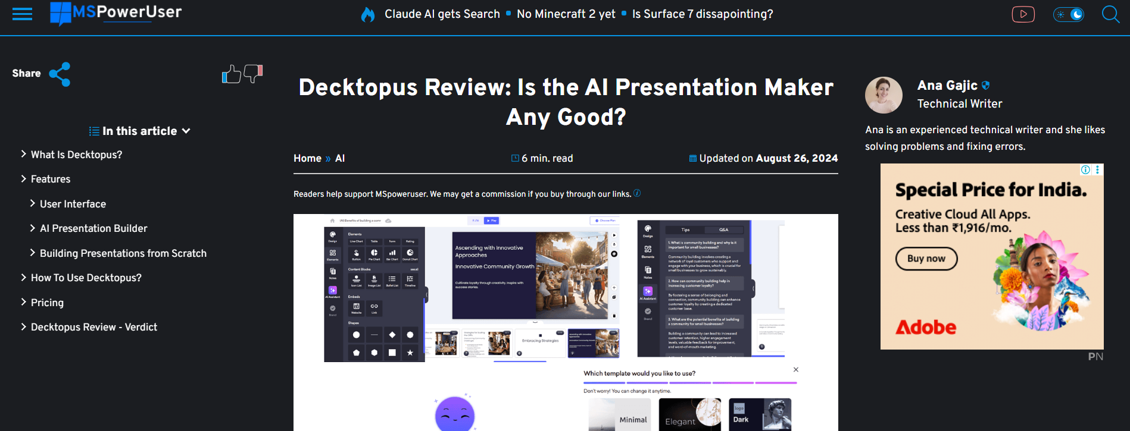
Task: Toggle dark/light mode switch
Action: coord(1069,14)
